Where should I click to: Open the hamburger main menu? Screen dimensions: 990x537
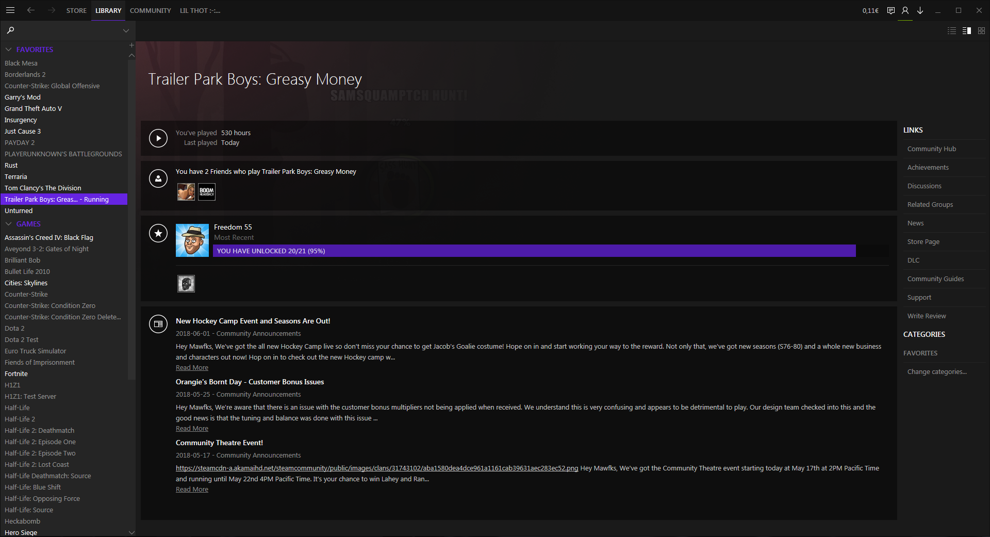(x=10, y=10)
